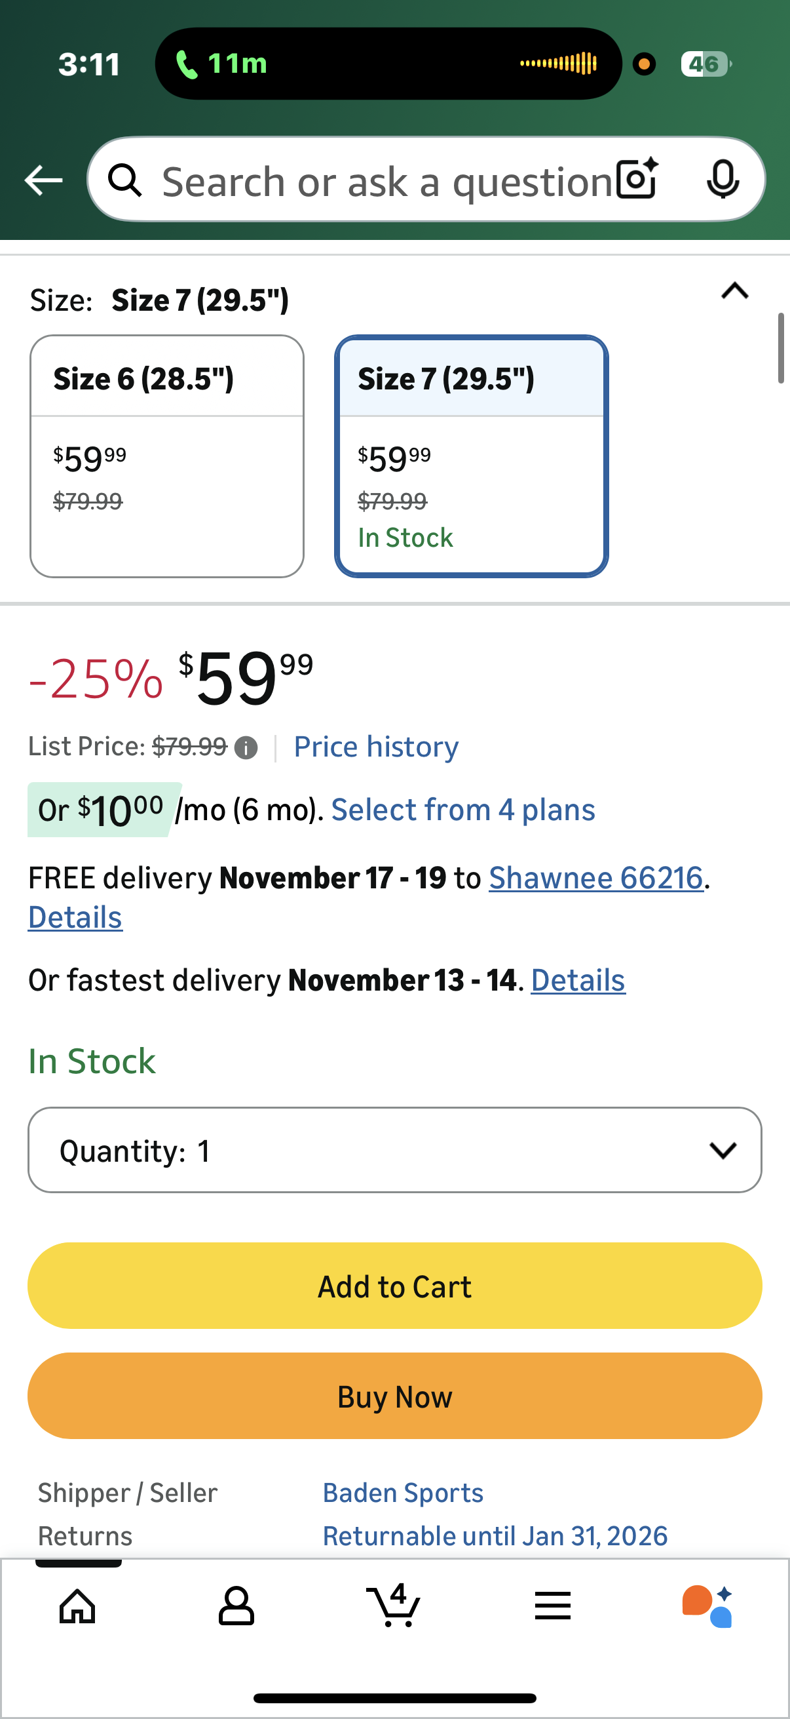Open camera lens search icon
790x1719 pixels.
coord(637,180)
